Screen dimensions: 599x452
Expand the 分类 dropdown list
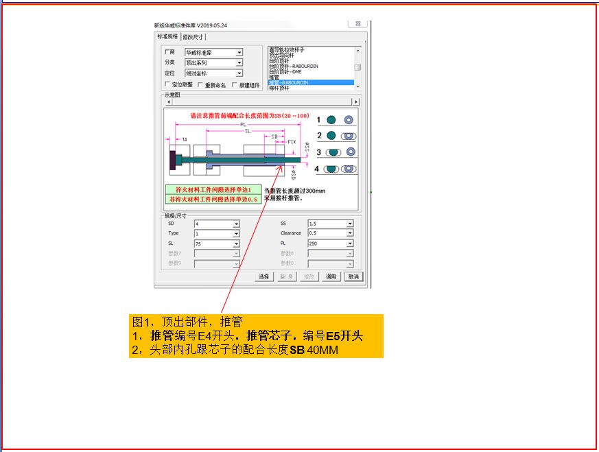click(239, 62)
